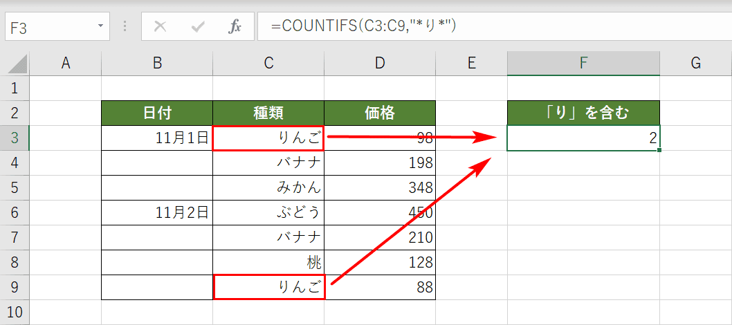Select row 9 header
The height and width of the screenshot is (325, 732).
(15, 288)
